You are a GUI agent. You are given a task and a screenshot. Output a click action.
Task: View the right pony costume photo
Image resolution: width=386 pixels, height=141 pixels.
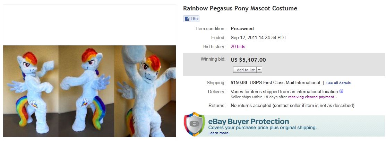pyautogui.click(x=146, y=91)
